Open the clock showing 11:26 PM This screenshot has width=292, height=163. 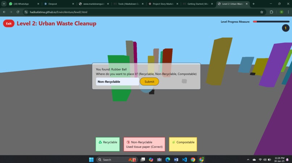pos(279,160)
